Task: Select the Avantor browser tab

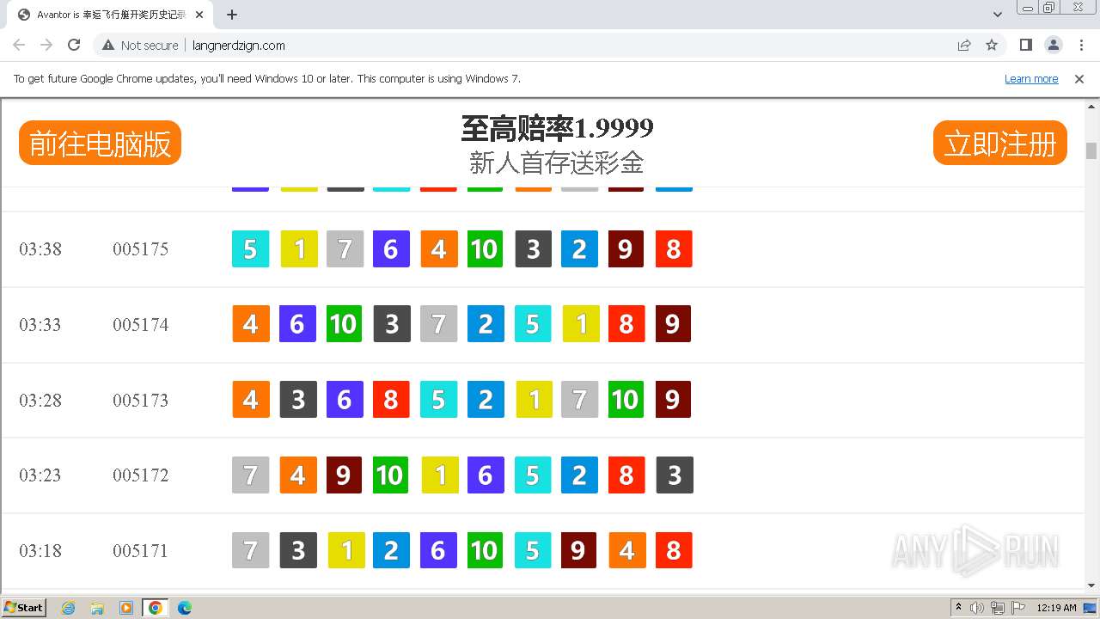Action: pos(110,15)
